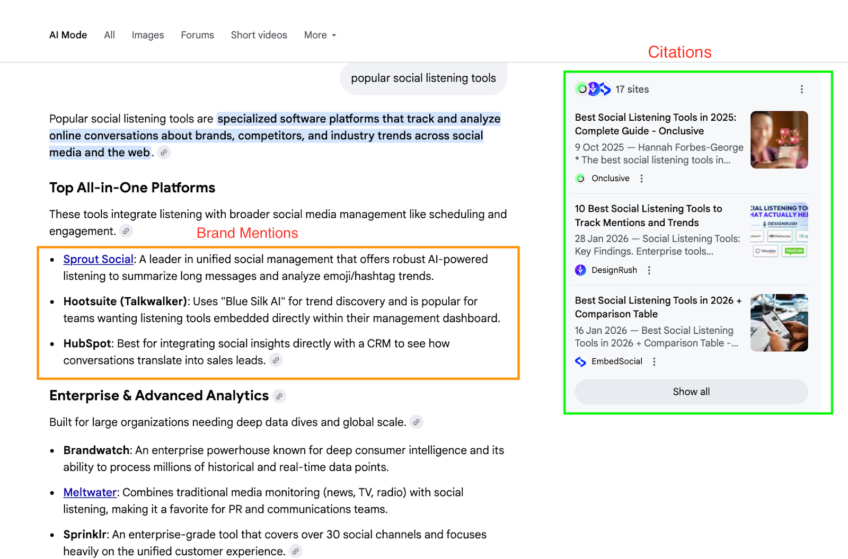Image resolution: width=848 pixels, height=559 pixels.
Task: Click the link icon after the Sprinklr description
Action: pyautogui.click(x=296, y=551)
